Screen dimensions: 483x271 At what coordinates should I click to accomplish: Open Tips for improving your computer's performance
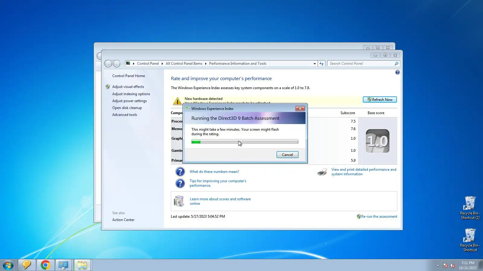click(x=218, y=183)
